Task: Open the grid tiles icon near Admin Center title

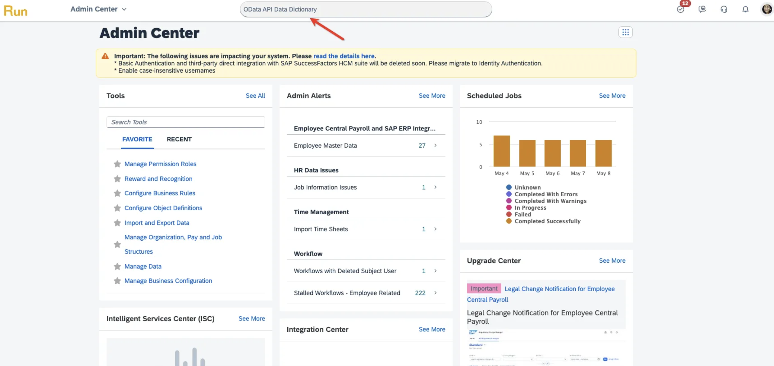Action: click(625, 32)
